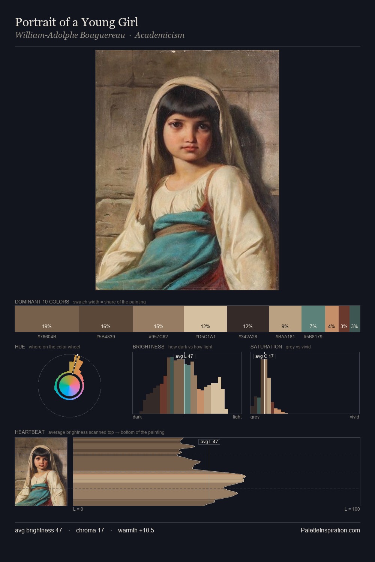Click the DOMINANT 10 COLORS heading
375x562 pixels.
(42, 302)
